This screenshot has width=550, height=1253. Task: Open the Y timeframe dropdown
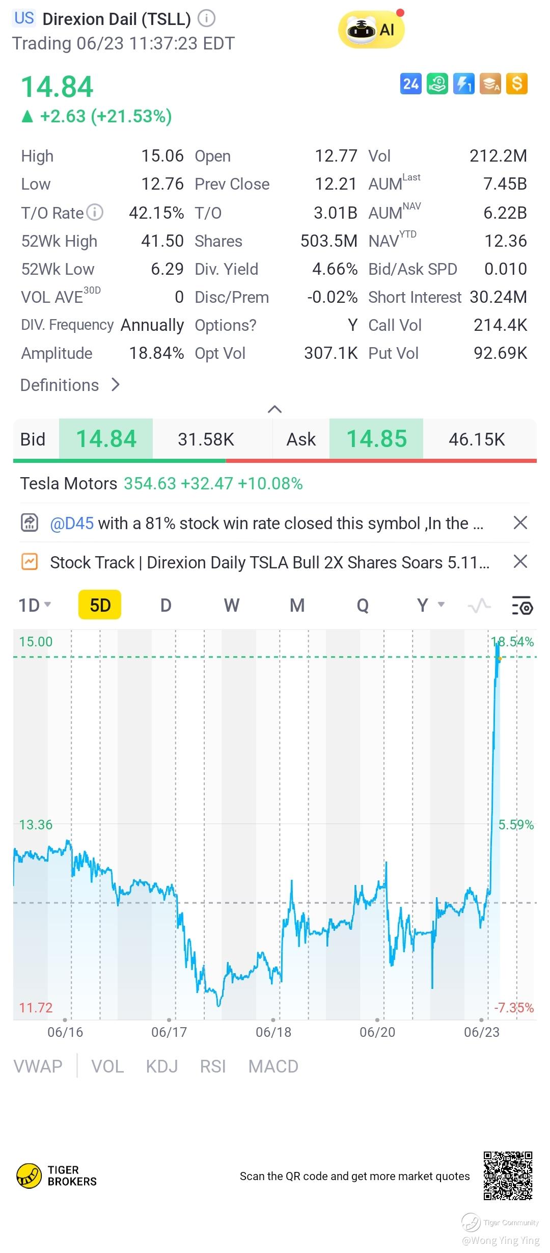point(430,606)
